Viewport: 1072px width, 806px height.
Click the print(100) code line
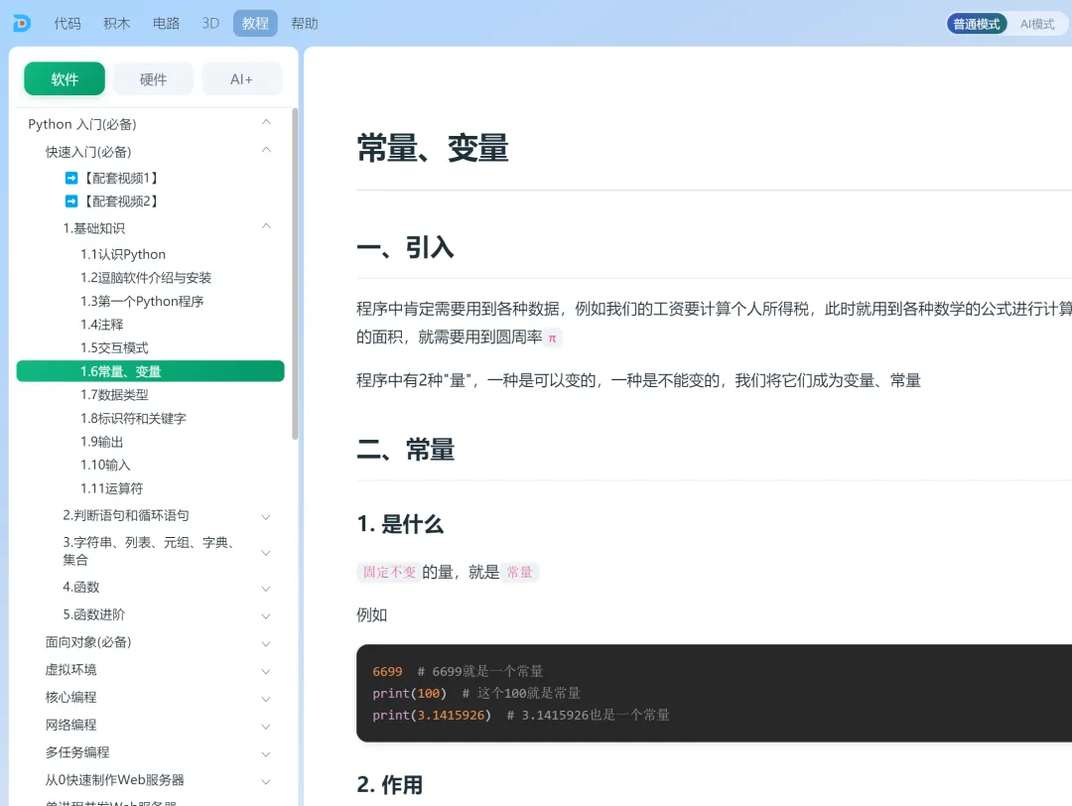coord(475,693)
